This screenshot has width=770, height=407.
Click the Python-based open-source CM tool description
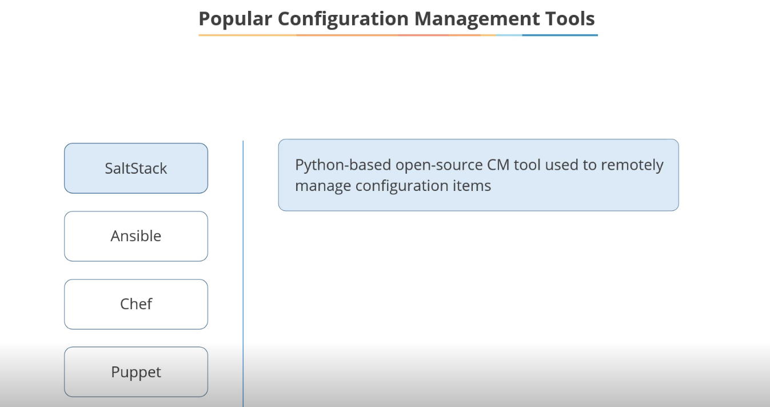(478, 175)
